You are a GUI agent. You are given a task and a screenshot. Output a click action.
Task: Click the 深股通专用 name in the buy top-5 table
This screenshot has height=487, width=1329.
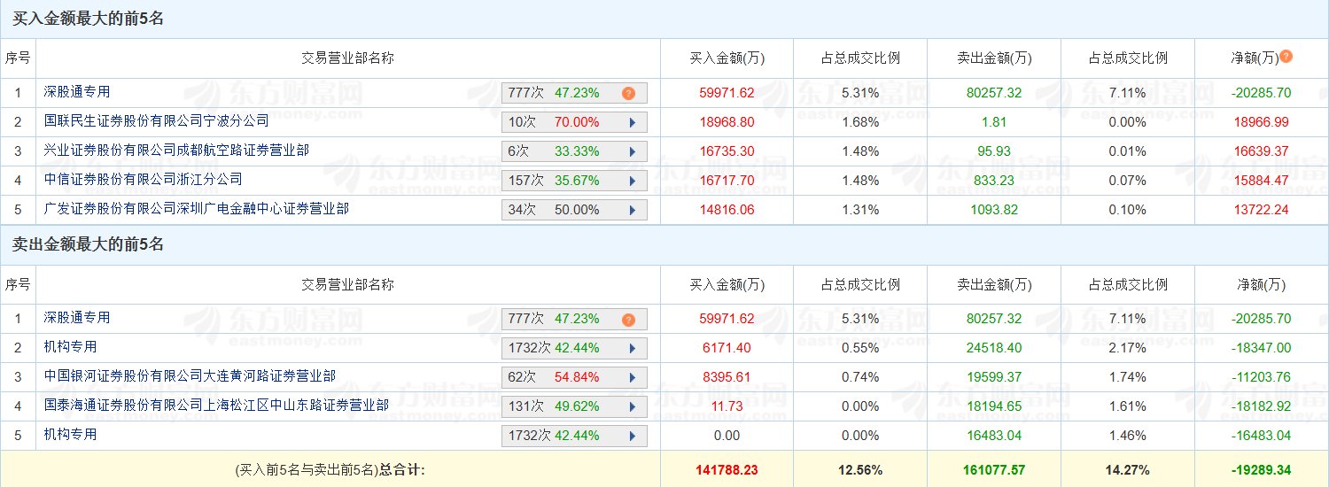[77, 91]
